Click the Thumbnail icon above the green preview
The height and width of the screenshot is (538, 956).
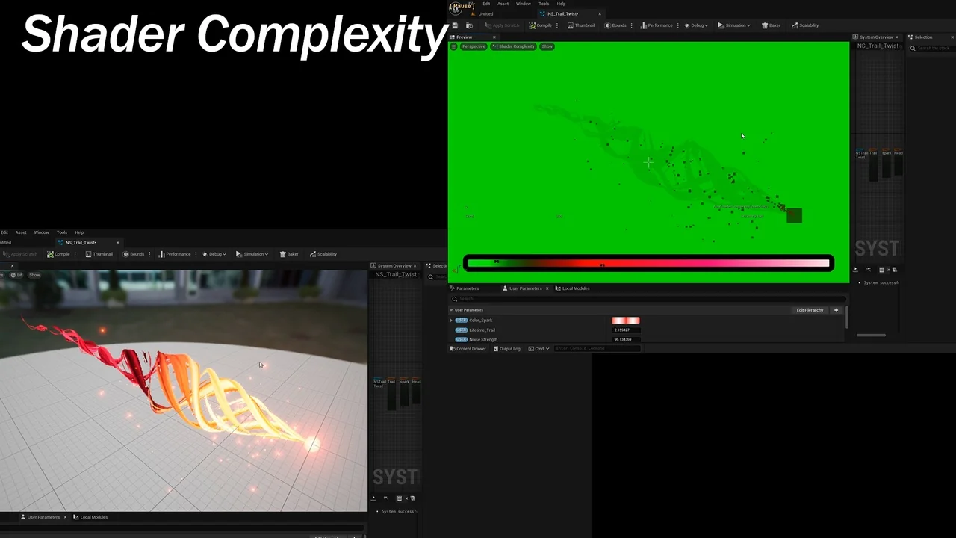(571, 25)
